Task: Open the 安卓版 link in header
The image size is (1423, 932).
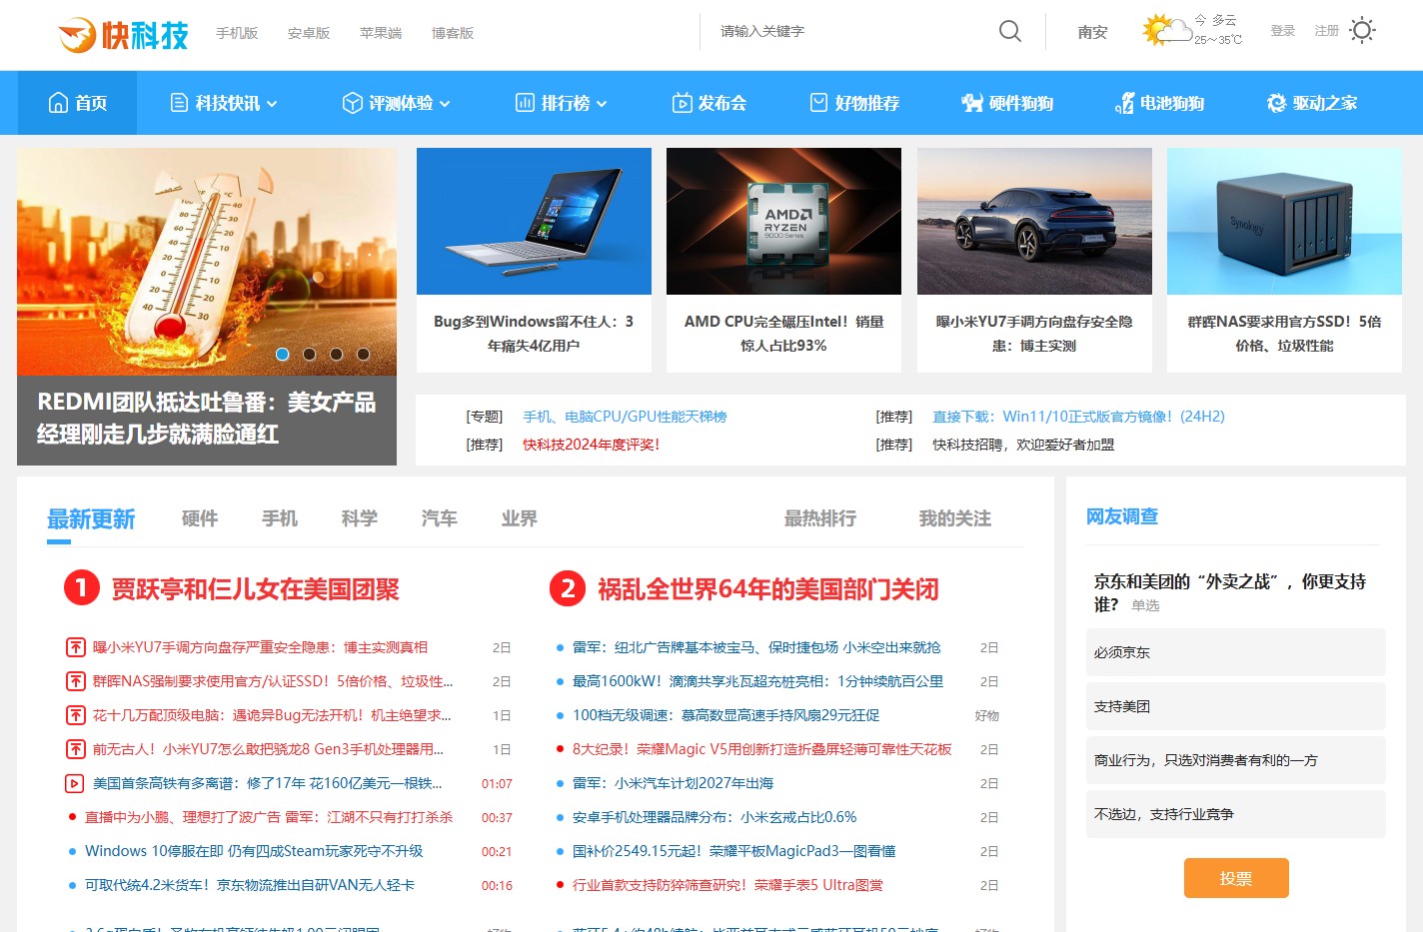Action: pos(309,33)
